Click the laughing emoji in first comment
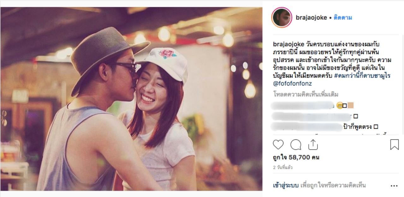This screenshot has width=404, height=197. [340, 106]
